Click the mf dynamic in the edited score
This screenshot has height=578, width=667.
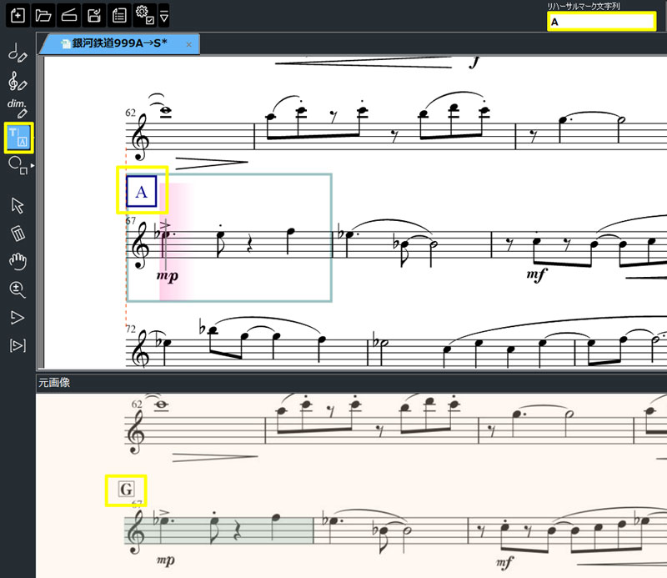click(536, 274)
